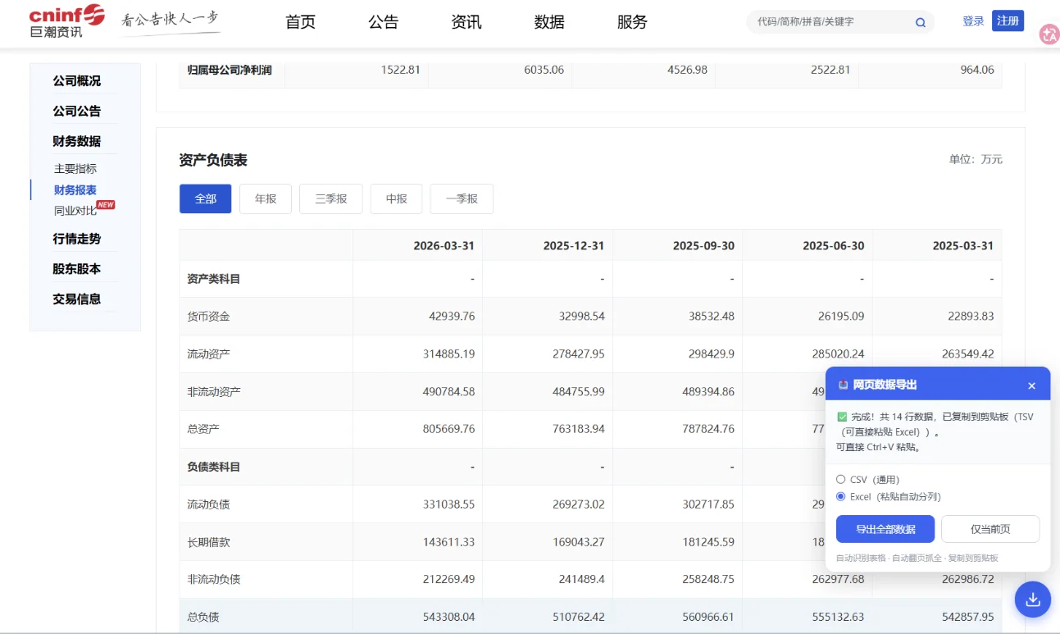Focus the 代码/简称/拼音/关键字 search field
The image size is (1060, 634).
[x=830, y=22]
